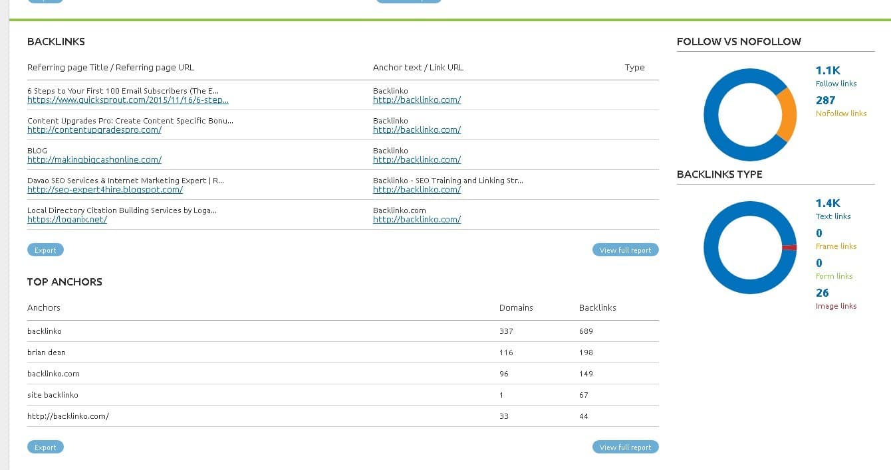
Task: Click the 198 backlinks value
Action: [x=586, y=352]
